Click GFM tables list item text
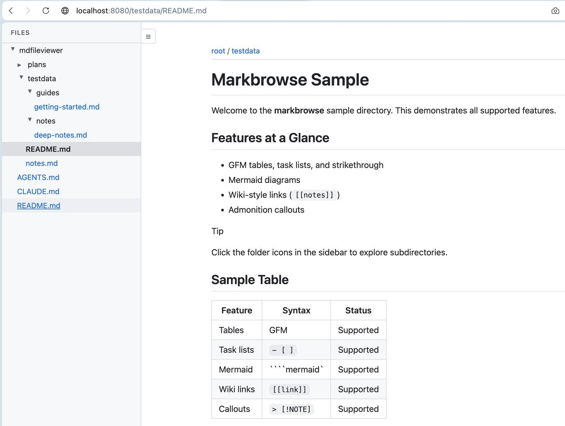 click(306, 165)
